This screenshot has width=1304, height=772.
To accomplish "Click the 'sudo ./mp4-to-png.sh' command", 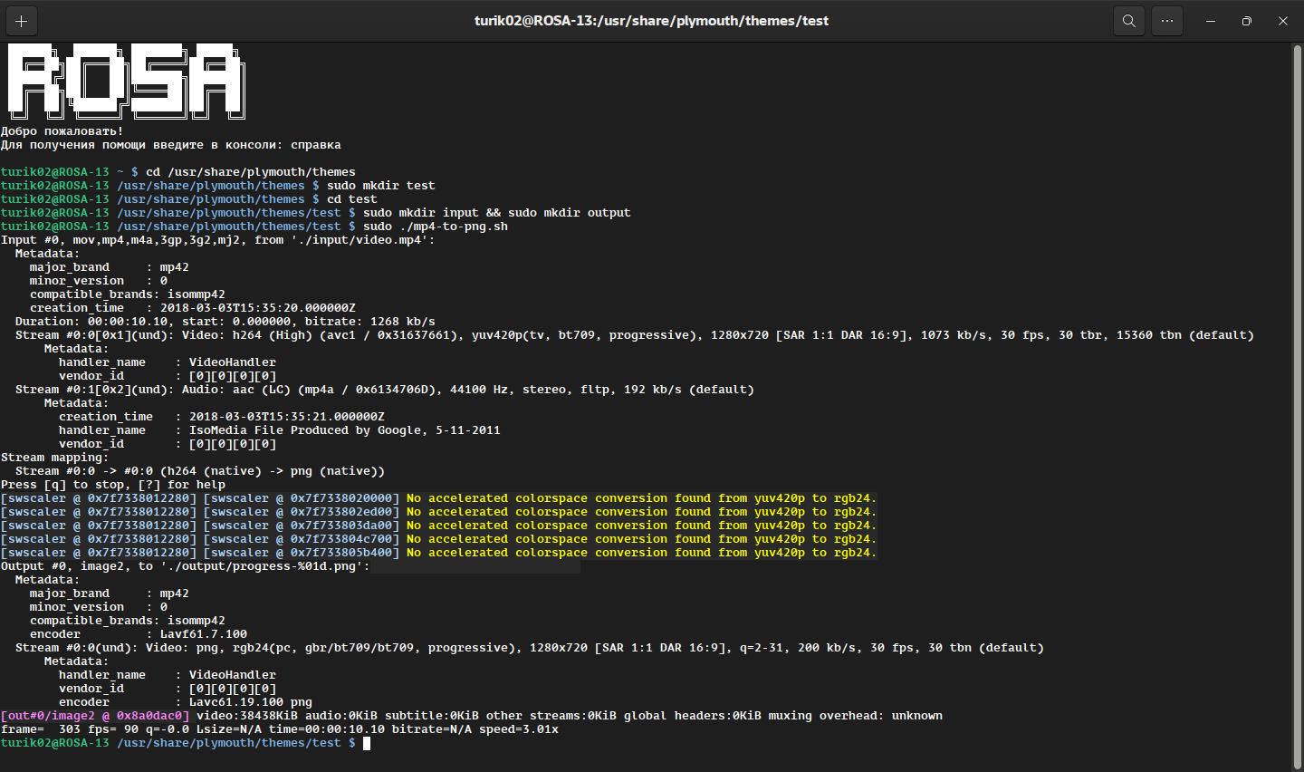I will 436,227.
